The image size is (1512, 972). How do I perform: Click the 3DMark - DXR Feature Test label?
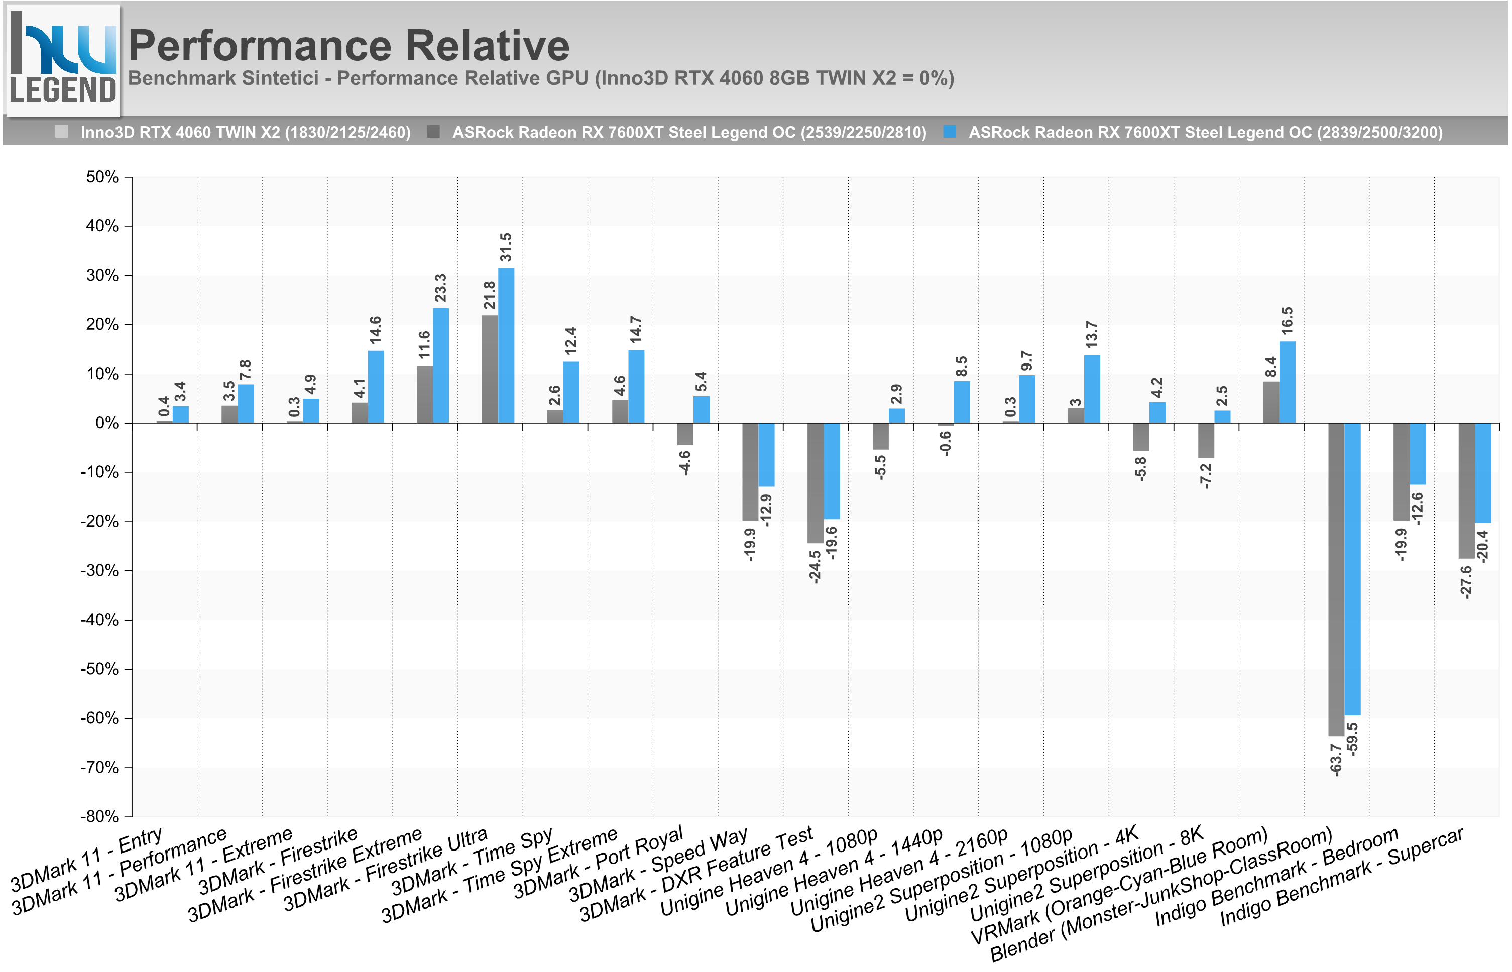point(696,875)
